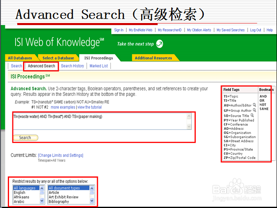
Task: Click the yellow Search button
Action: [26, 138]
